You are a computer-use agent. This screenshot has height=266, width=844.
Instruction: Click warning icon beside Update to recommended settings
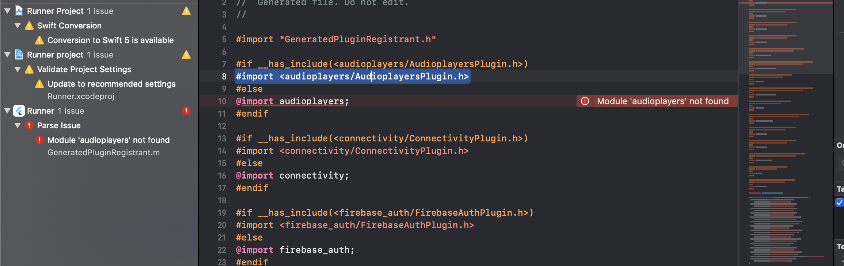pyautogui.click(x=40, y=84)
